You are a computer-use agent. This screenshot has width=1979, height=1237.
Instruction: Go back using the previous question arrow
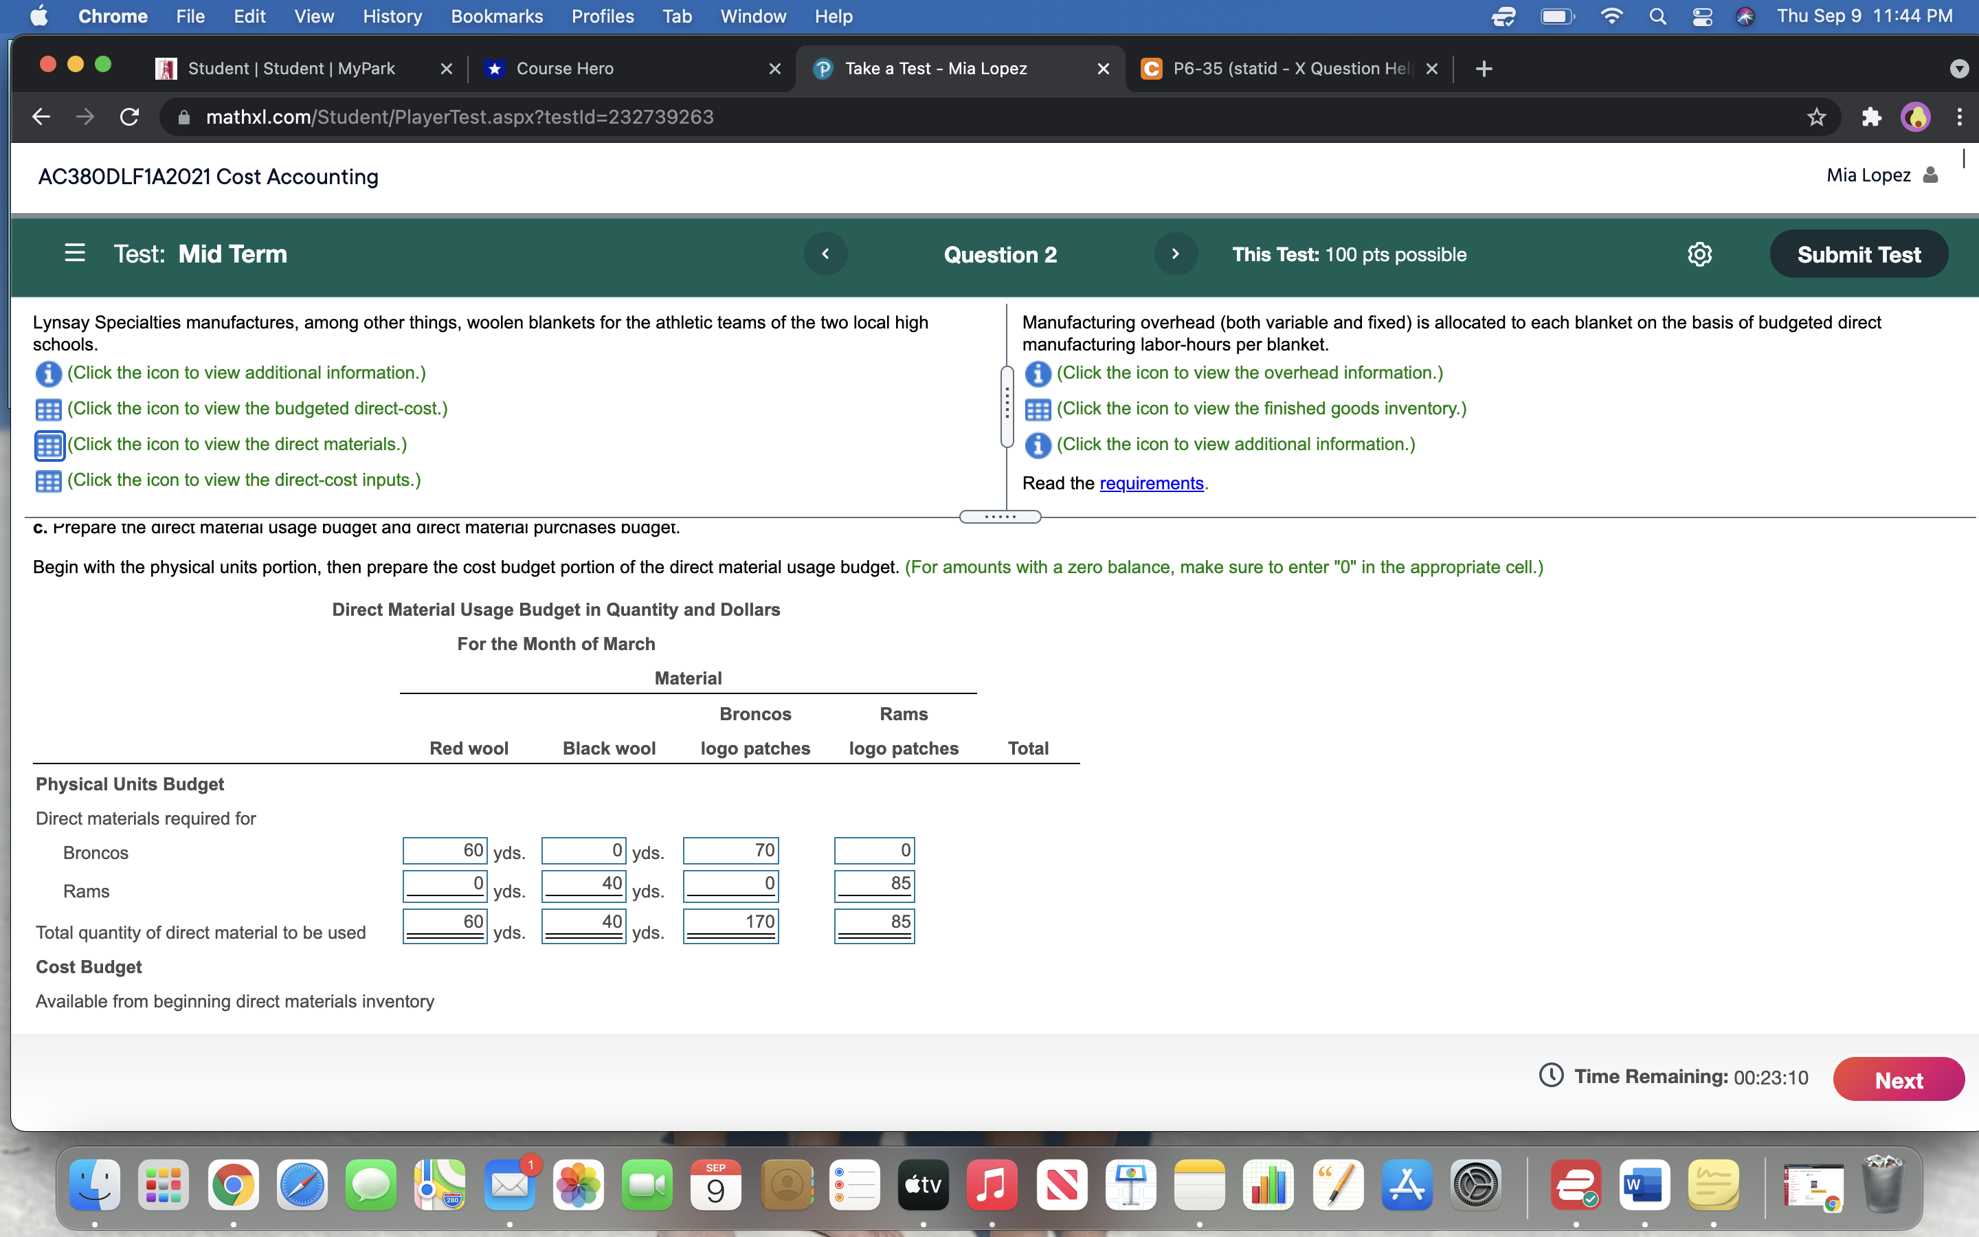[825, 254]
